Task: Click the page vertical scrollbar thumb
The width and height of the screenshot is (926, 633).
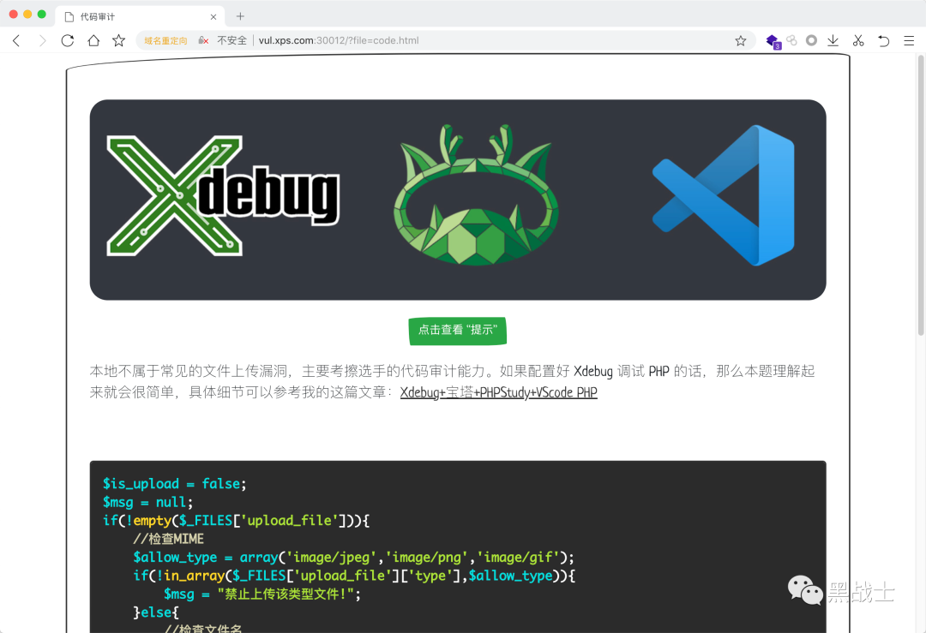Action: pyautogui.click(x=921, y=194)
